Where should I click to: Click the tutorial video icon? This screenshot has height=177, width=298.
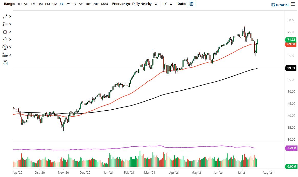[273, 5]
